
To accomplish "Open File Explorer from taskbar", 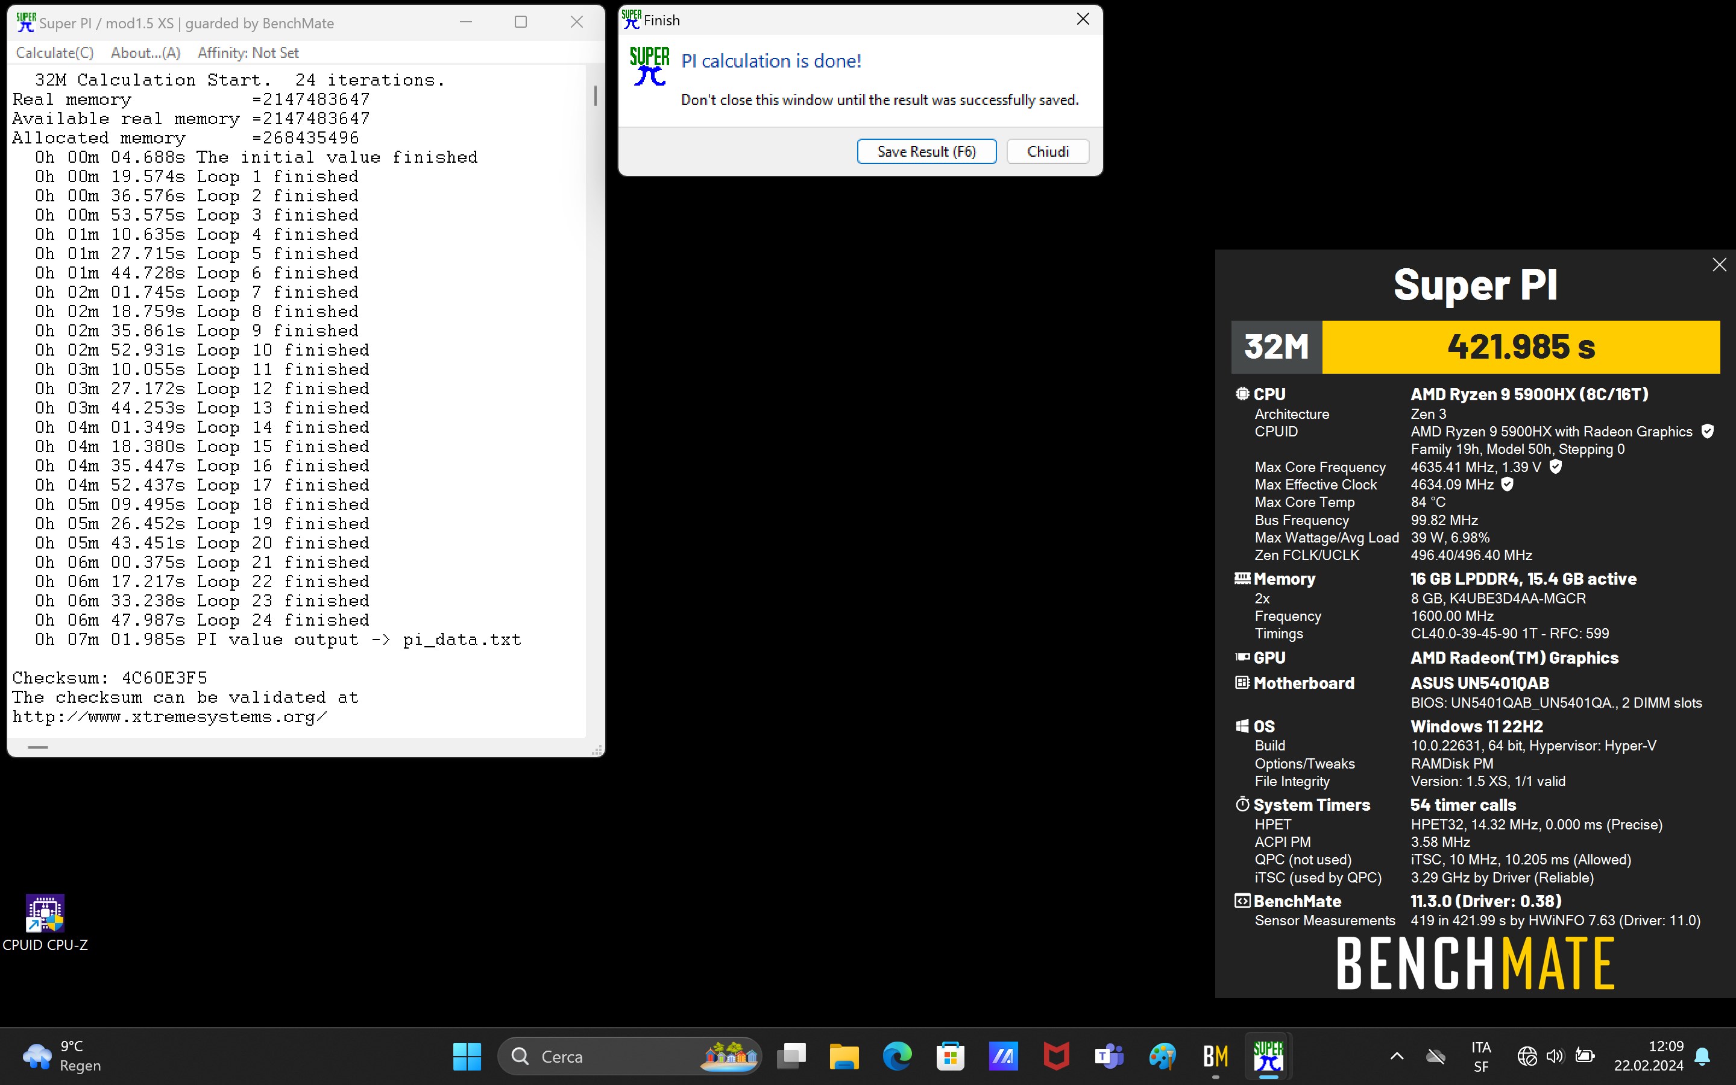I will click(x=844, y=1056).
